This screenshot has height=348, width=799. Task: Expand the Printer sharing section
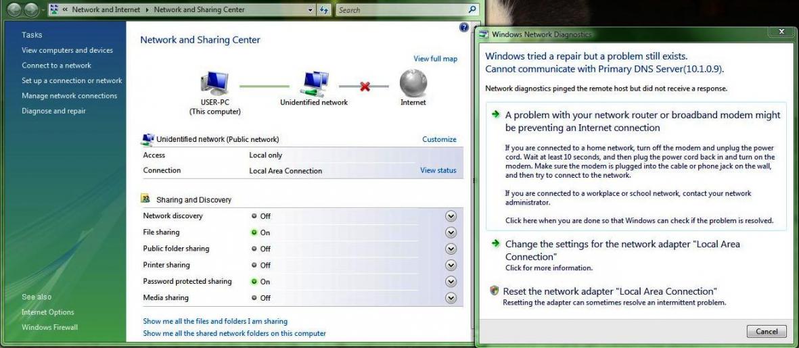[451, 265]
